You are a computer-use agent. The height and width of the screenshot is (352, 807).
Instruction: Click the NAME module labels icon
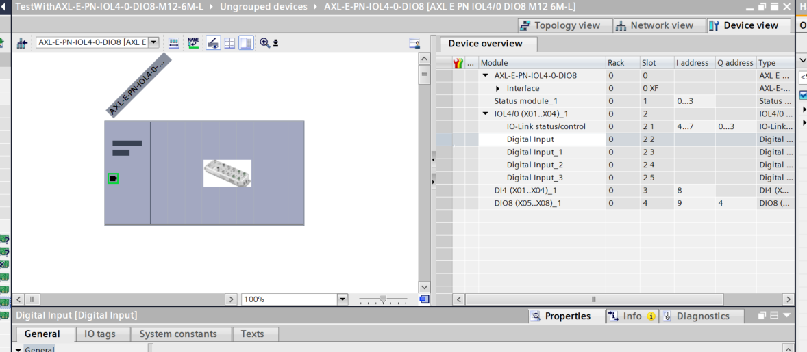pyautogui.click(x=193, y=43)
